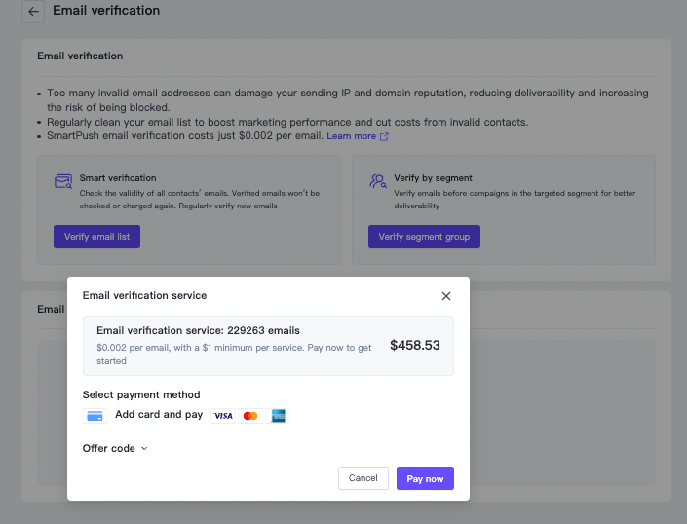Close the Email verification service dialog

(x=446, y=296)
